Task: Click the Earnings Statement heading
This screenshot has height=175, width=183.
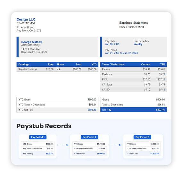Action: pos(133,23)
